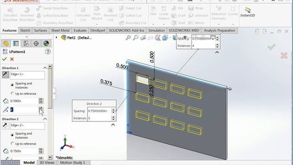Switch to the 3D Views tab
This screenshot has width=293, height=165.
pyautogui.click(x=47, y=163)
